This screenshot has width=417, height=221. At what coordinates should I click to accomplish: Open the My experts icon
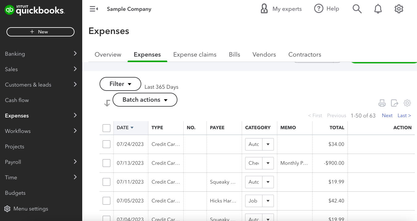(x=264, y=9)
